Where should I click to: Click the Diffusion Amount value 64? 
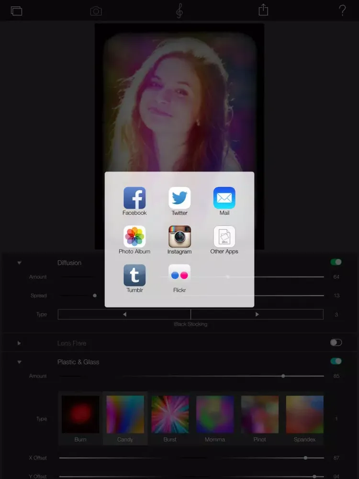(x=336, y=277)
